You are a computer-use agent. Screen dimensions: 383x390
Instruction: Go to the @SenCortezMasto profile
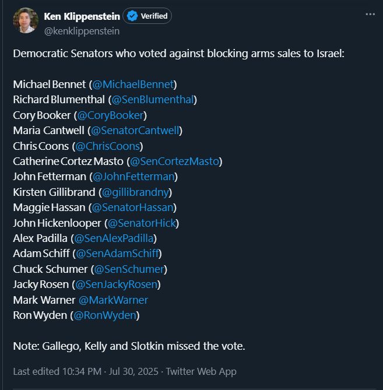click(175, 161)
